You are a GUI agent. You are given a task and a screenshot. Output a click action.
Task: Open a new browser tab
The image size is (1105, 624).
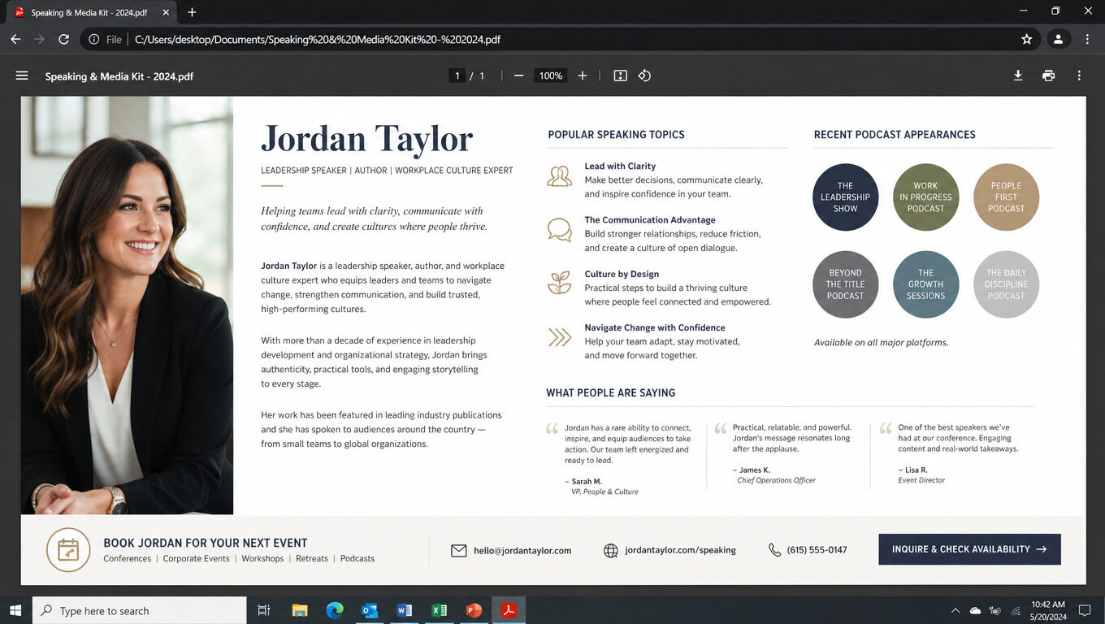click(192, 12)
